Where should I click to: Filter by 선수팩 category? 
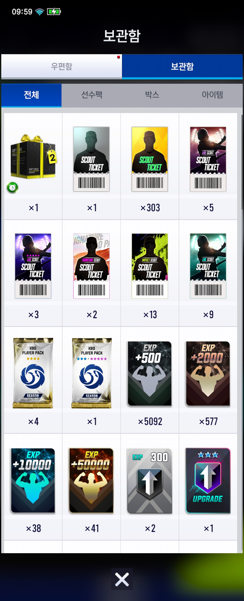tap(92, 95)
